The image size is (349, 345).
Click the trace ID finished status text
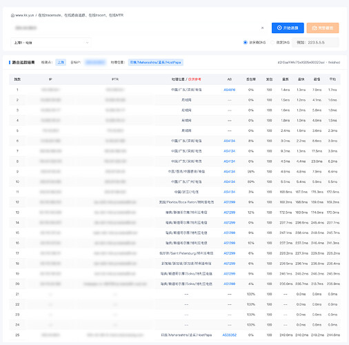pos(309,62)
